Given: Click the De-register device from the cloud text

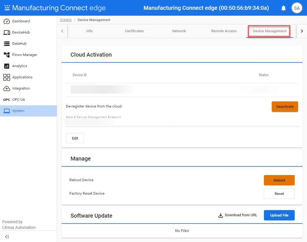Looking at the screenshot, I should 94,106.
